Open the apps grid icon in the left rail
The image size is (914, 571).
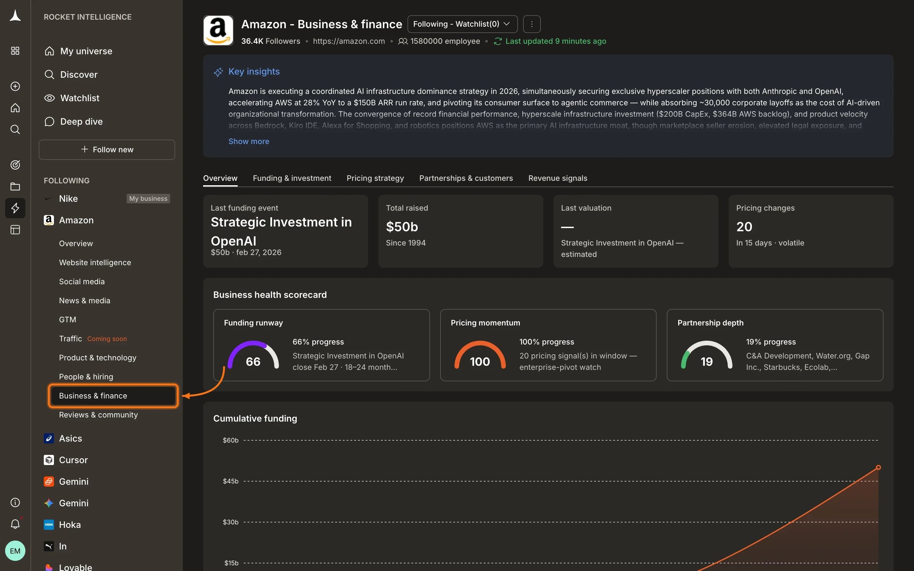15,51
